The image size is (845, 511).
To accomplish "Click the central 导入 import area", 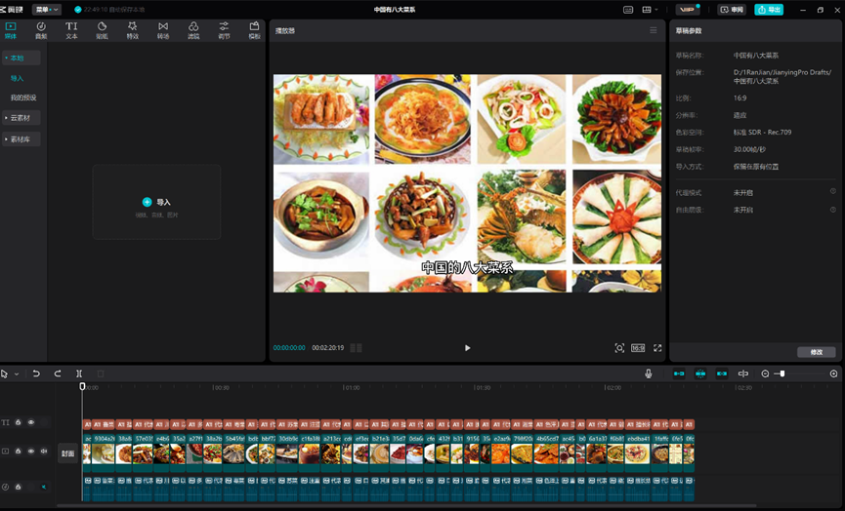I will pyautogui.click(x=157, y=202).
